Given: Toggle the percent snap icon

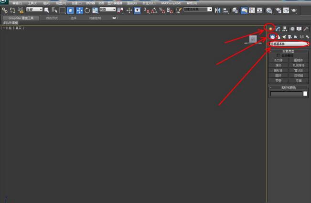Looking at the screenshot, I should 161,10.
